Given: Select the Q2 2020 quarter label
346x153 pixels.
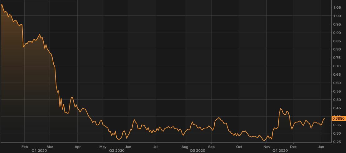Looking at the screenshot, I should point(116,151).
